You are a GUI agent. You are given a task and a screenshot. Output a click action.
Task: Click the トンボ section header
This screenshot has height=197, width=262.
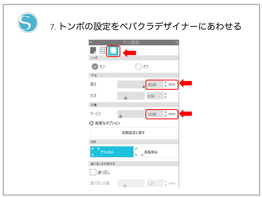[134, 58]
